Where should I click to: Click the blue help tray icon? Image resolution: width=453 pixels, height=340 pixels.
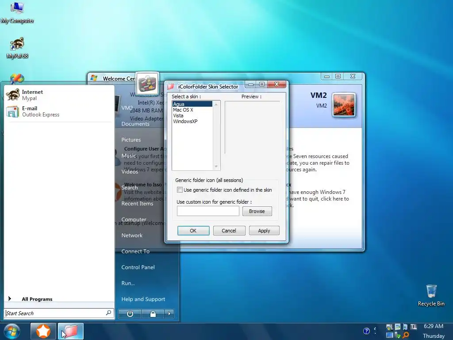point(366,331)
